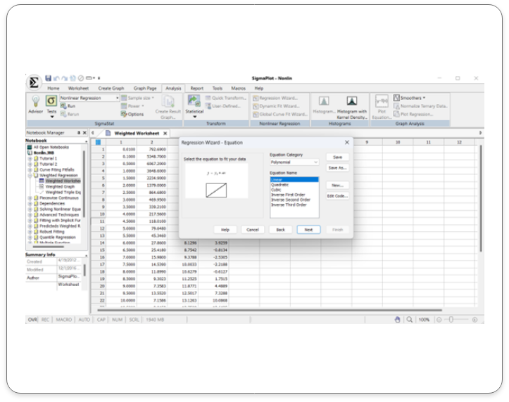Viewport: 509px width, 402px height.
Task: Open the Nonlinear Regression test dropdown
Action: tap(89, 98)
